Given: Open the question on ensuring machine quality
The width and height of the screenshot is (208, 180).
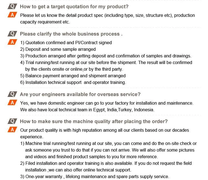Looking at the screenshot, I should (x=94, y=121).
